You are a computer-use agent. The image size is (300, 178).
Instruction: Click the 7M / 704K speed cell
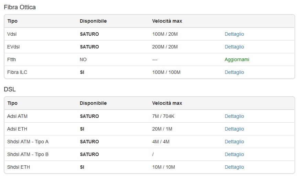163,116
